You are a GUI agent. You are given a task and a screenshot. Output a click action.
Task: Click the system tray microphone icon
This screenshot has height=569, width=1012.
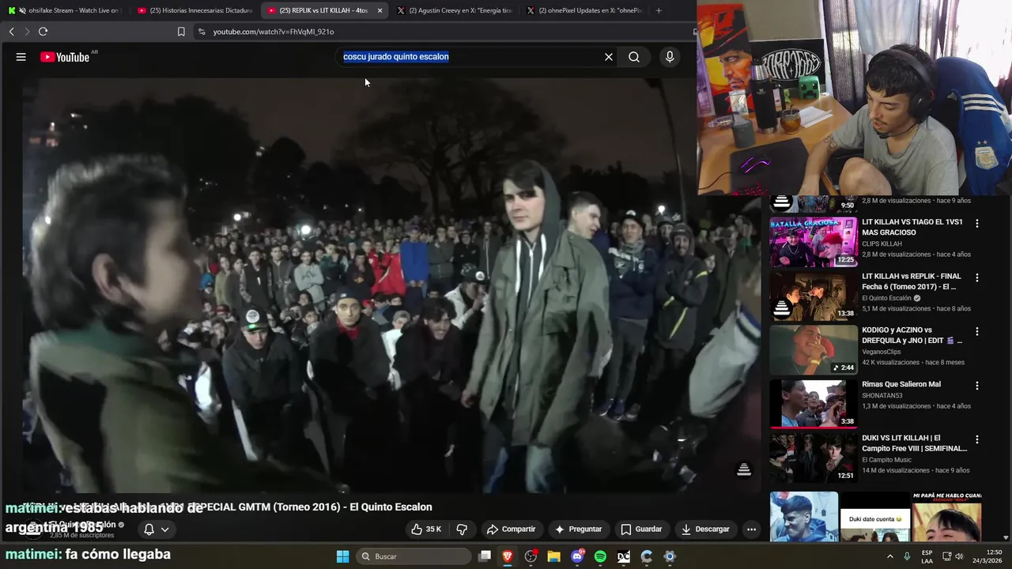pyautogui.click(x=907, y=556)
